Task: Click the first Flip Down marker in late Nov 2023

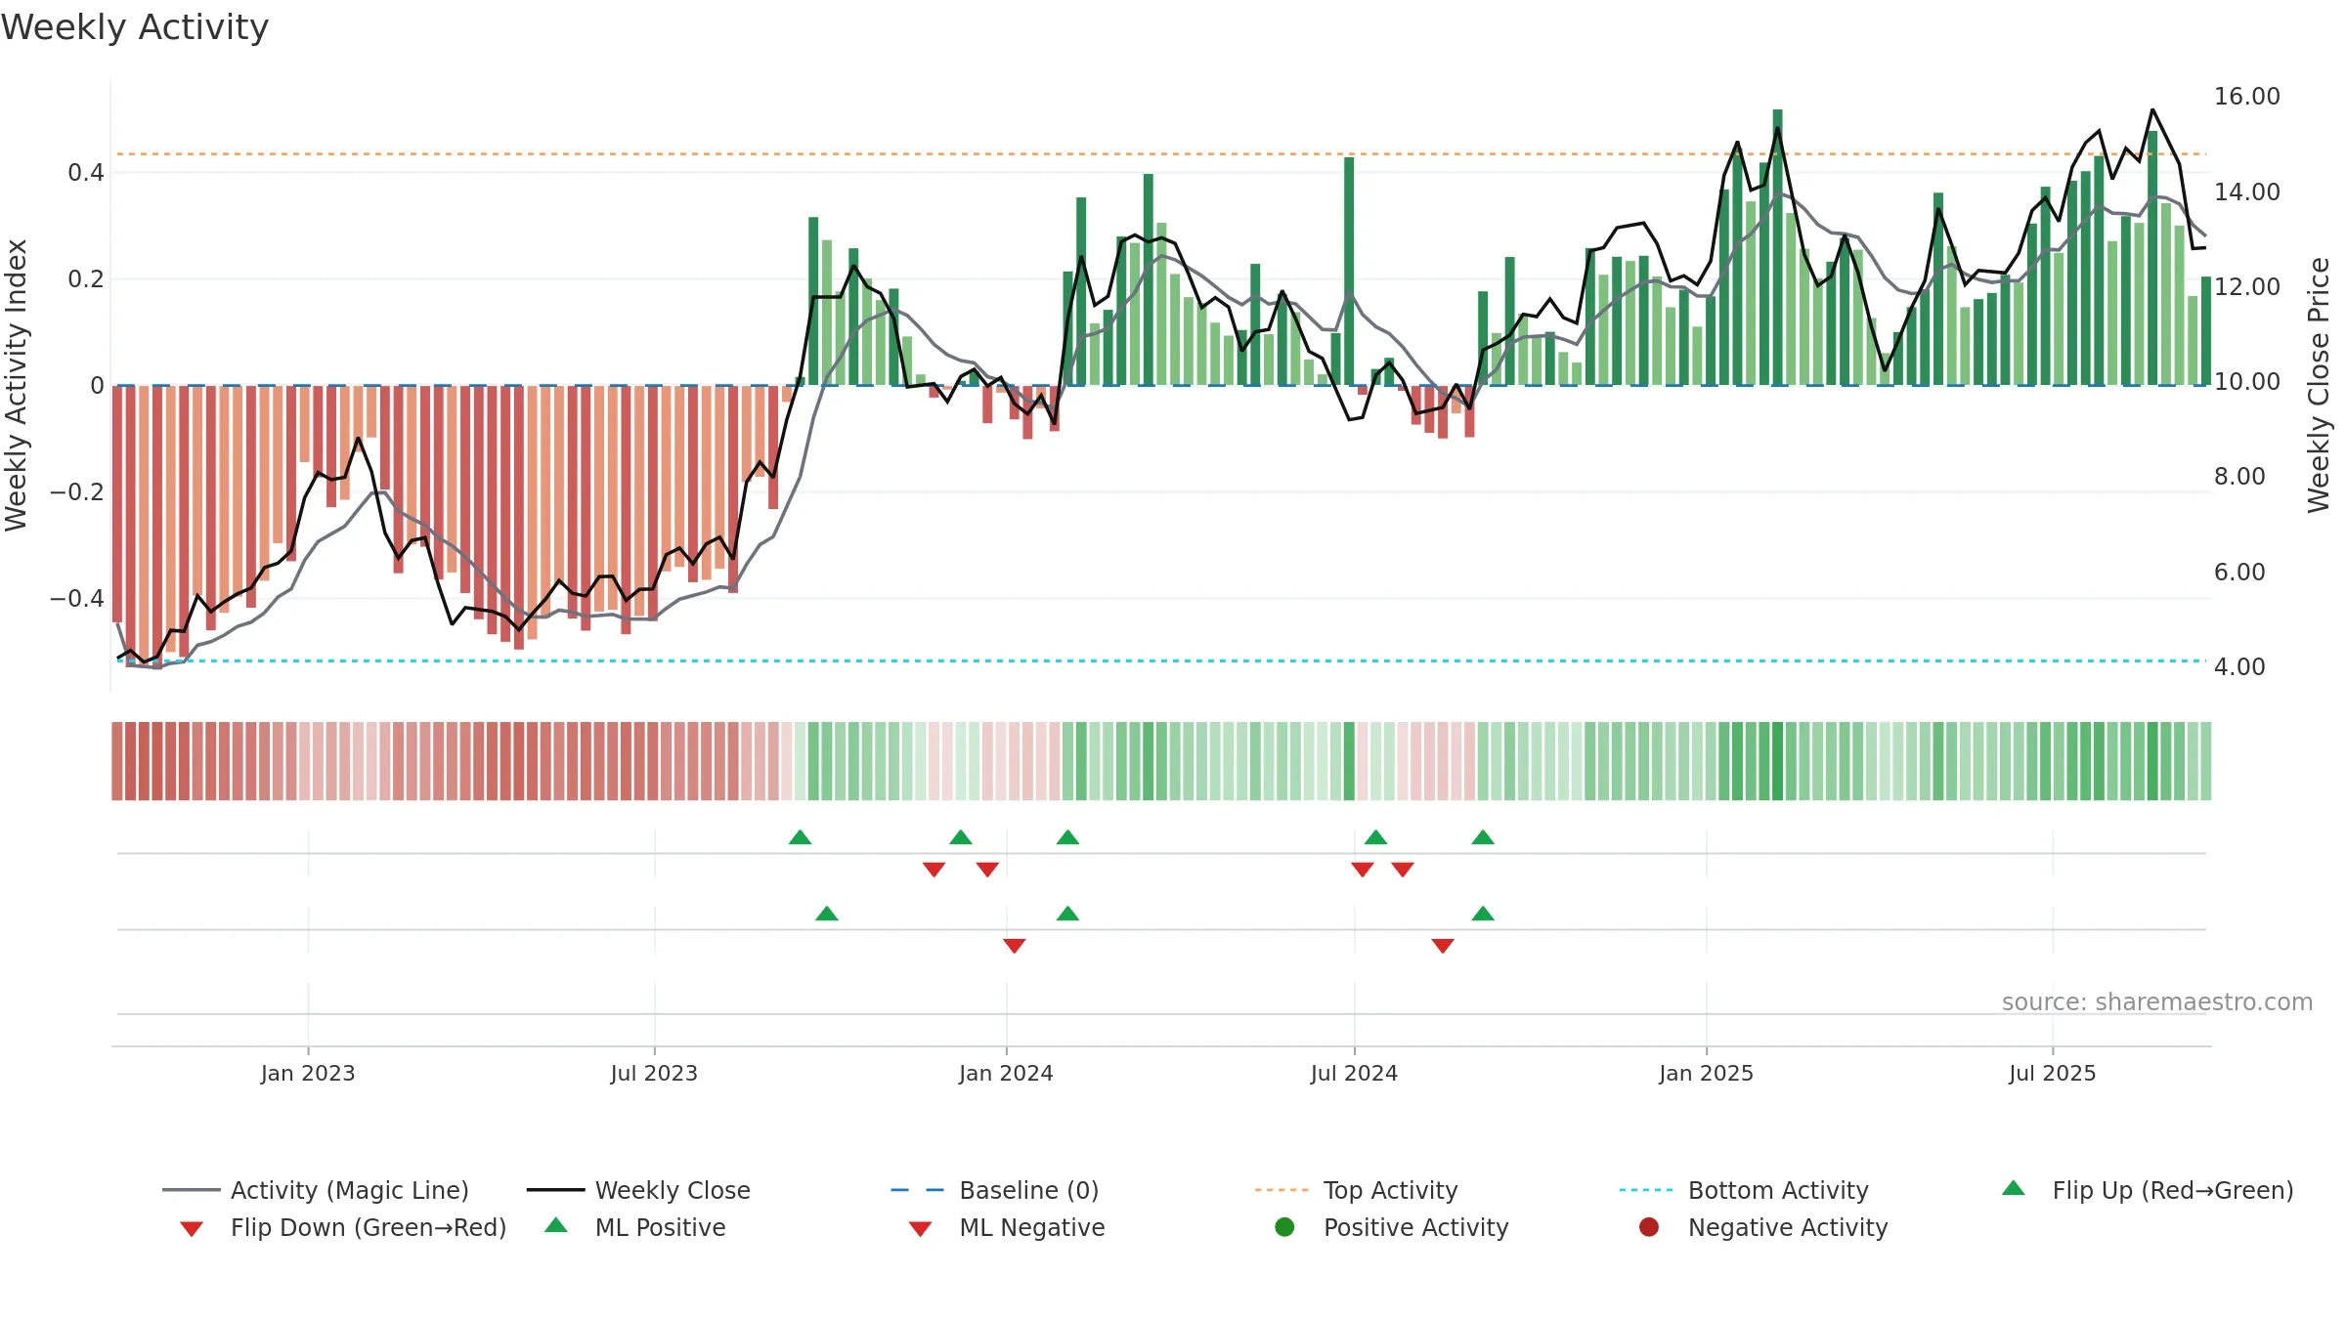Action: pos(934,870)
